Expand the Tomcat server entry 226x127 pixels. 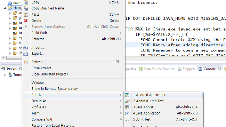(5, 75)
